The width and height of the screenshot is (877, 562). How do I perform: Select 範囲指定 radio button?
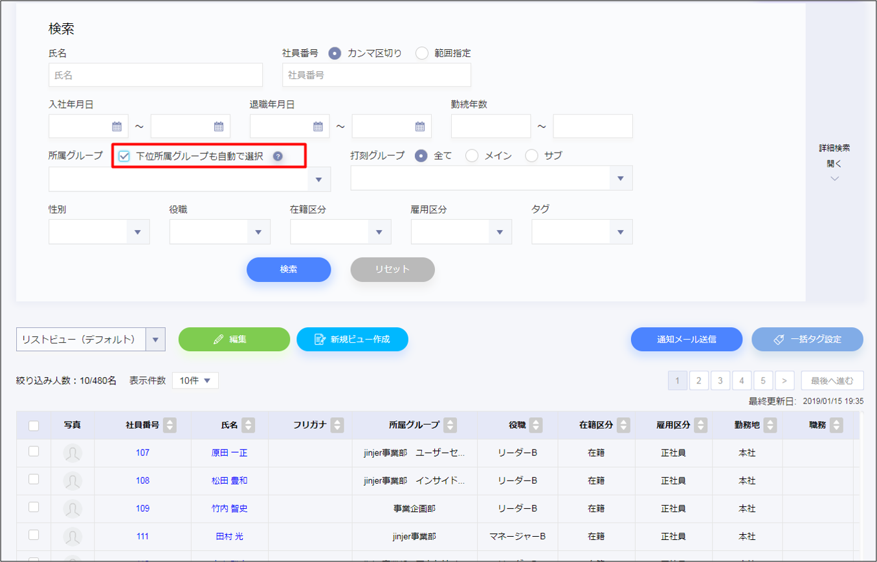click(x=422, y=54)
